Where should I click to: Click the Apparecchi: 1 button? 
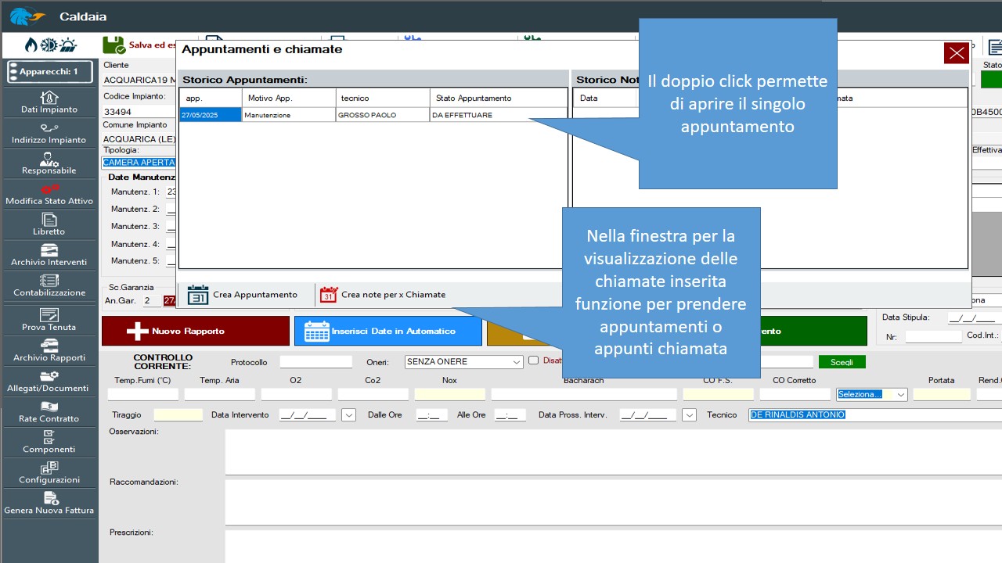50,72
